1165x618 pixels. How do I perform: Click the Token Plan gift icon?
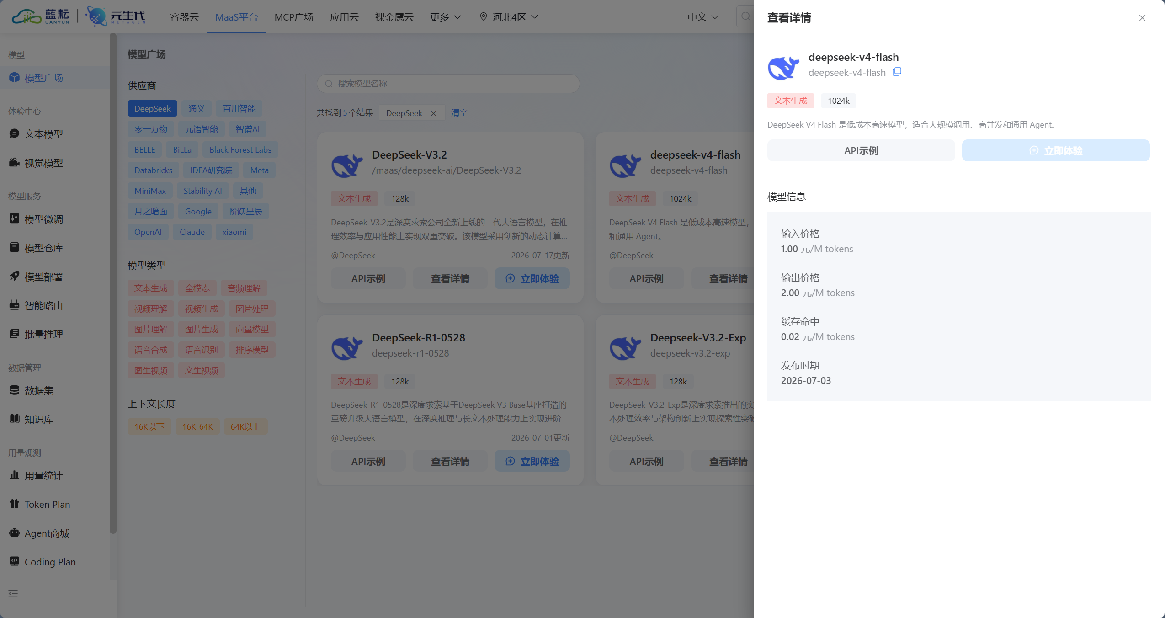point(14,504)
